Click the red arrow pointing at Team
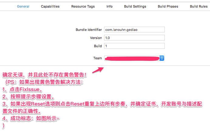This screenshot has height=131, width=210. tap(97, 70)
